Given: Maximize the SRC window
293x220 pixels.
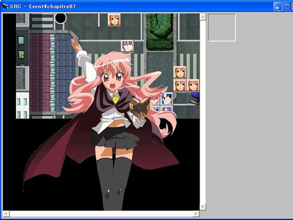Looking at the screenshot, I should coord(287,6).
